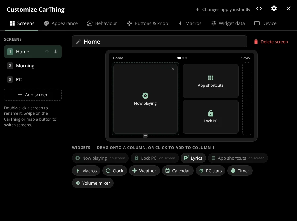Select the PC screen
This screenshot has height=221, width=297.
point(33,79)
